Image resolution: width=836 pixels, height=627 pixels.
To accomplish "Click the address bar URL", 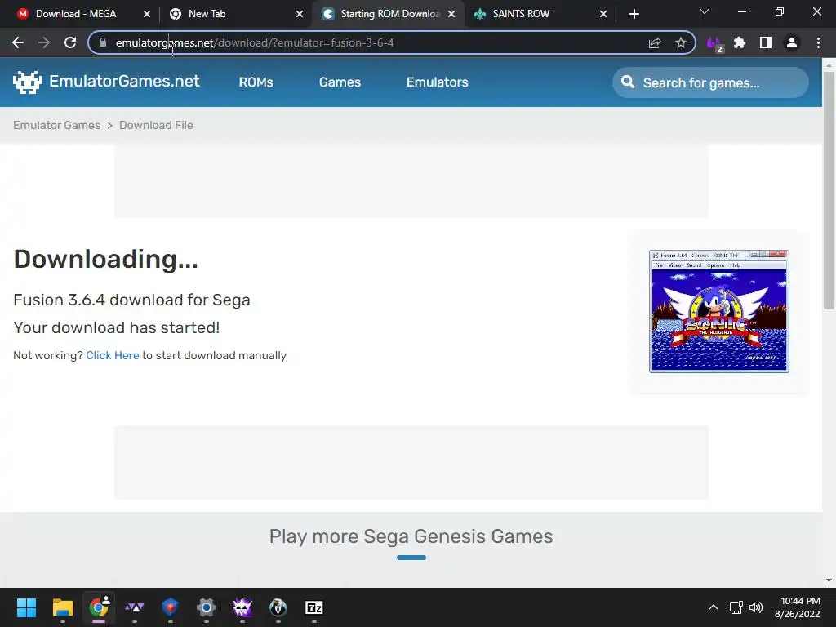I will pyautogui.click(x=255, y=42).
